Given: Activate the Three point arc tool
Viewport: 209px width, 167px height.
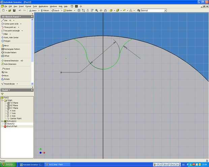Looking at the screenshot, I should point(9,27).
